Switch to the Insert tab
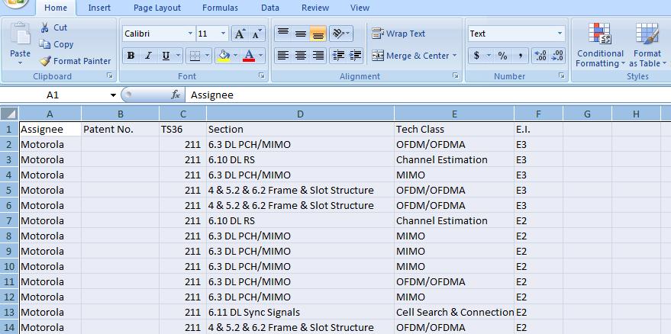 click(99, 8)
